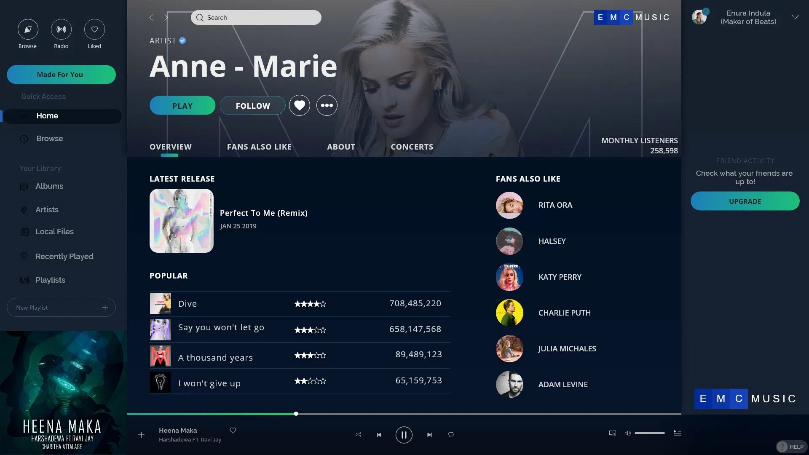Open the Radio icon
Screen dimensions: 809x455
pyautogui.click(x=61, y=29)
